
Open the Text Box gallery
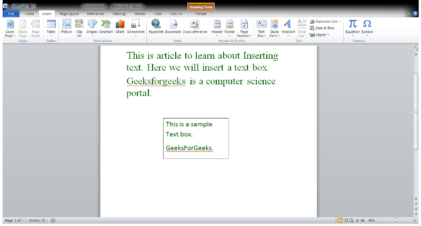(261, 28)
